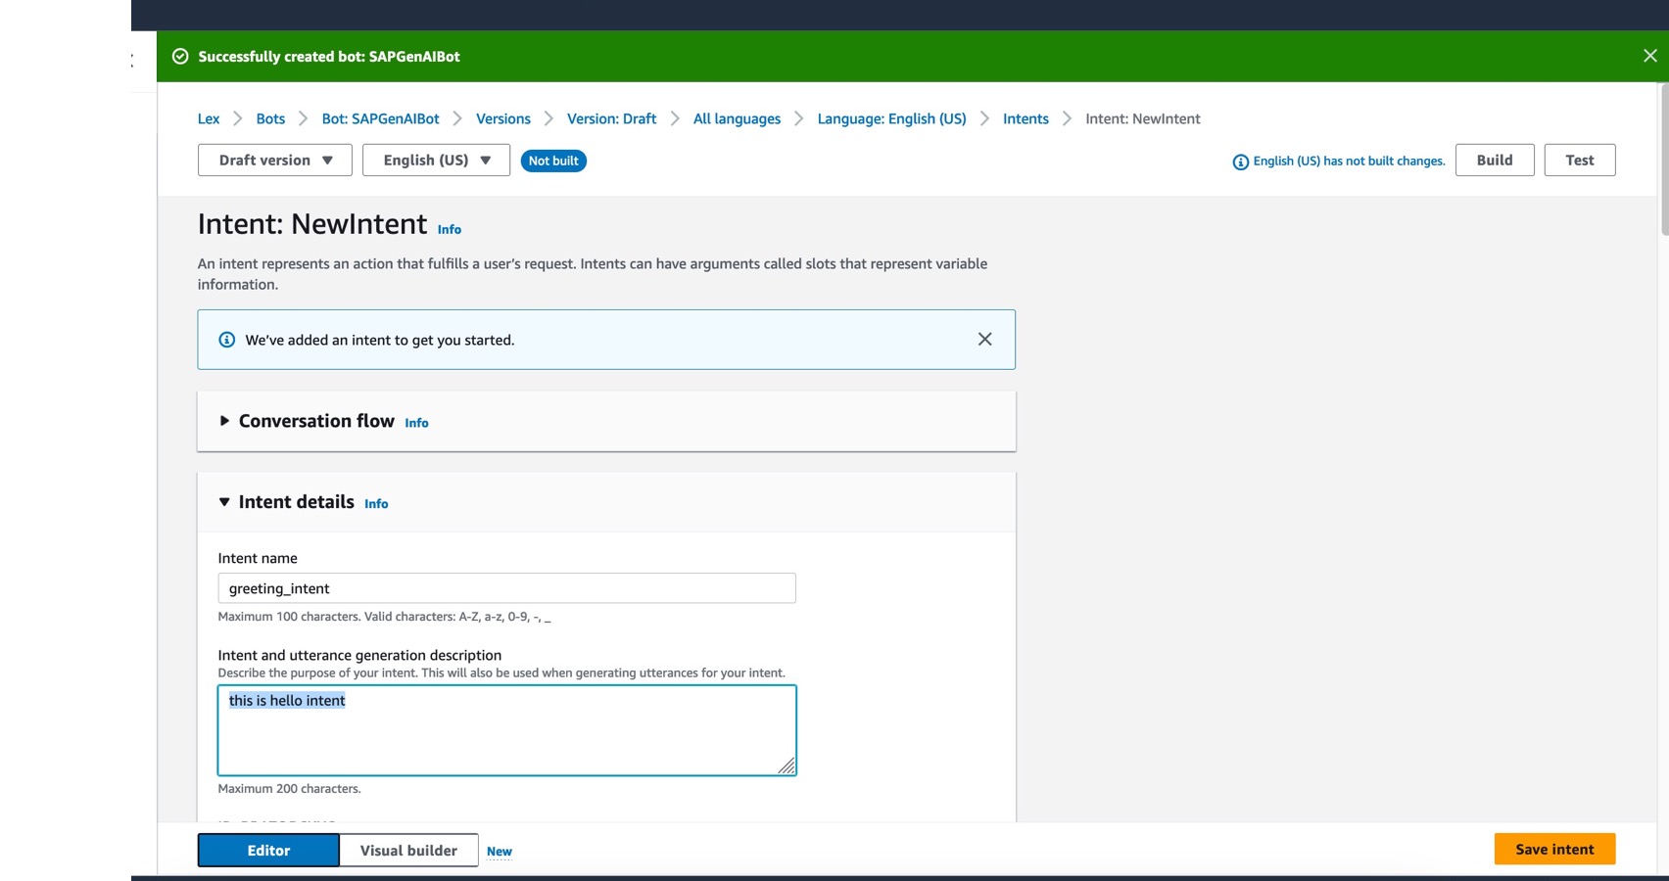Click into the Intent name field

click(x=506, y=588)
